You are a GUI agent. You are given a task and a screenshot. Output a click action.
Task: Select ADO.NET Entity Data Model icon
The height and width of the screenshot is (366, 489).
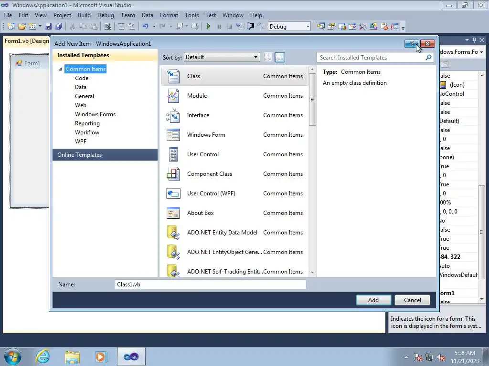click(x=173, y=233)
